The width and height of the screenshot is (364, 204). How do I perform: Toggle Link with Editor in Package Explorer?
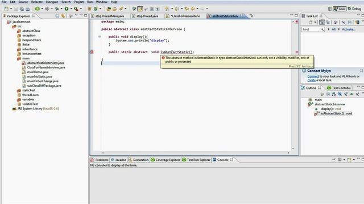coord(63,16)
